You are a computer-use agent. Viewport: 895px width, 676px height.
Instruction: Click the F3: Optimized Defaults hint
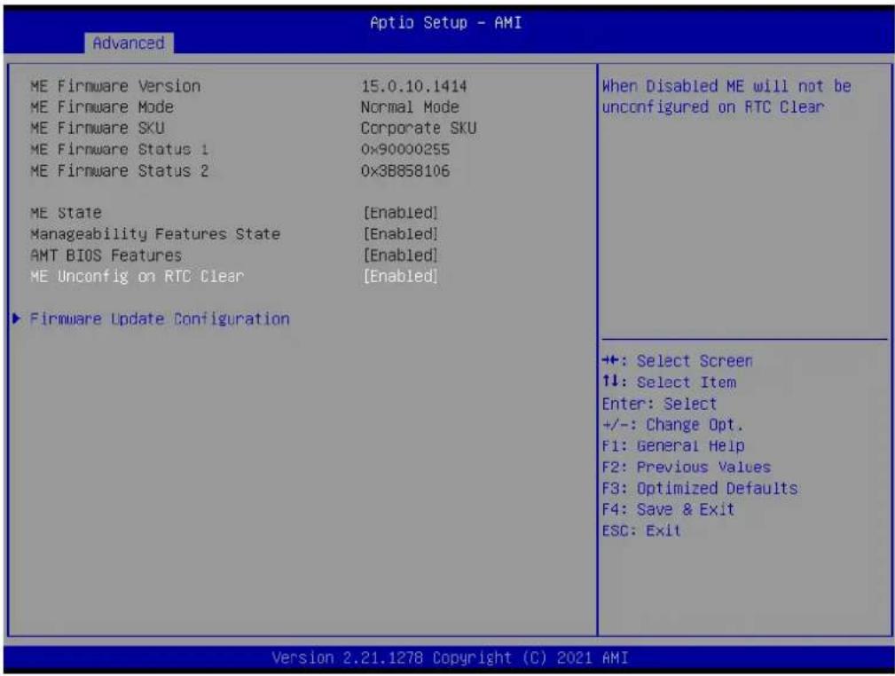(701, 488)
